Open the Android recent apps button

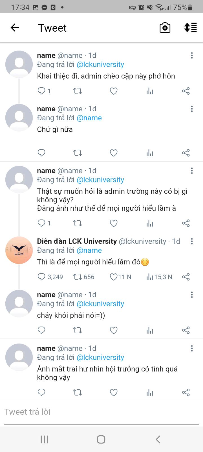click(x=45, y=439)
